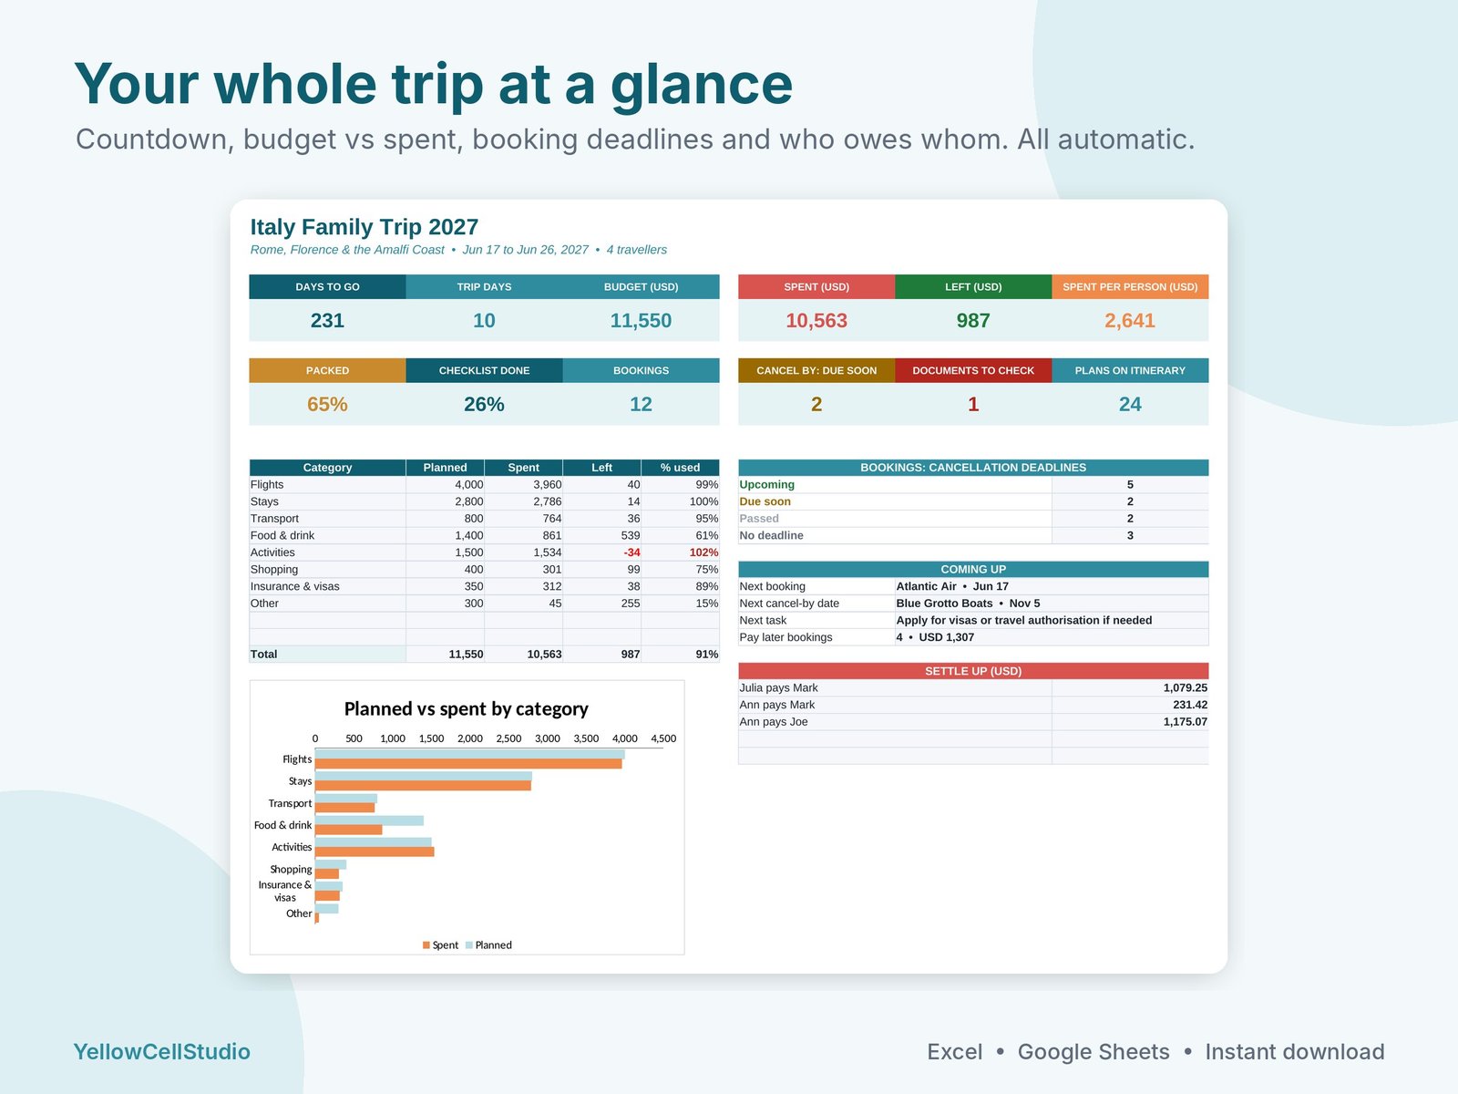Click the Julia pays Mark row
The width and height of the screenshot is (1458, 1094).
pos(973,688)
